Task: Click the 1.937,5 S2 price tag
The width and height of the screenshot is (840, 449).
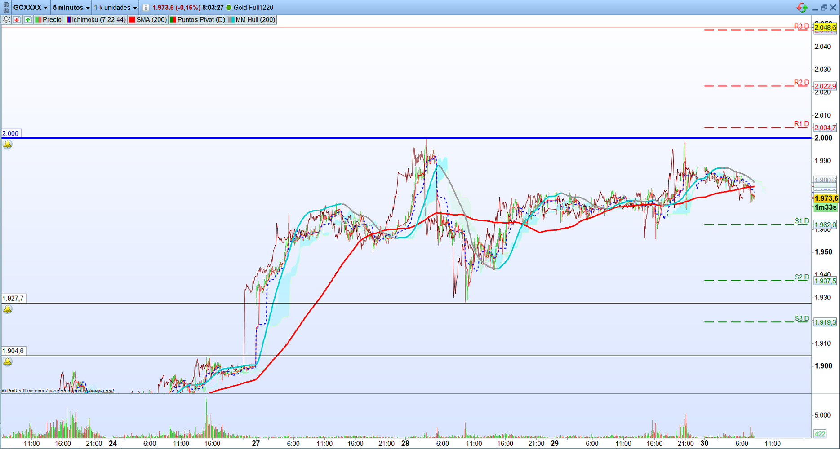Action: 825,281
